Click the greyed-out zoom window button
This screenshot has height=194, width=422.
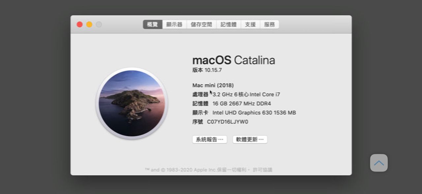99,24
